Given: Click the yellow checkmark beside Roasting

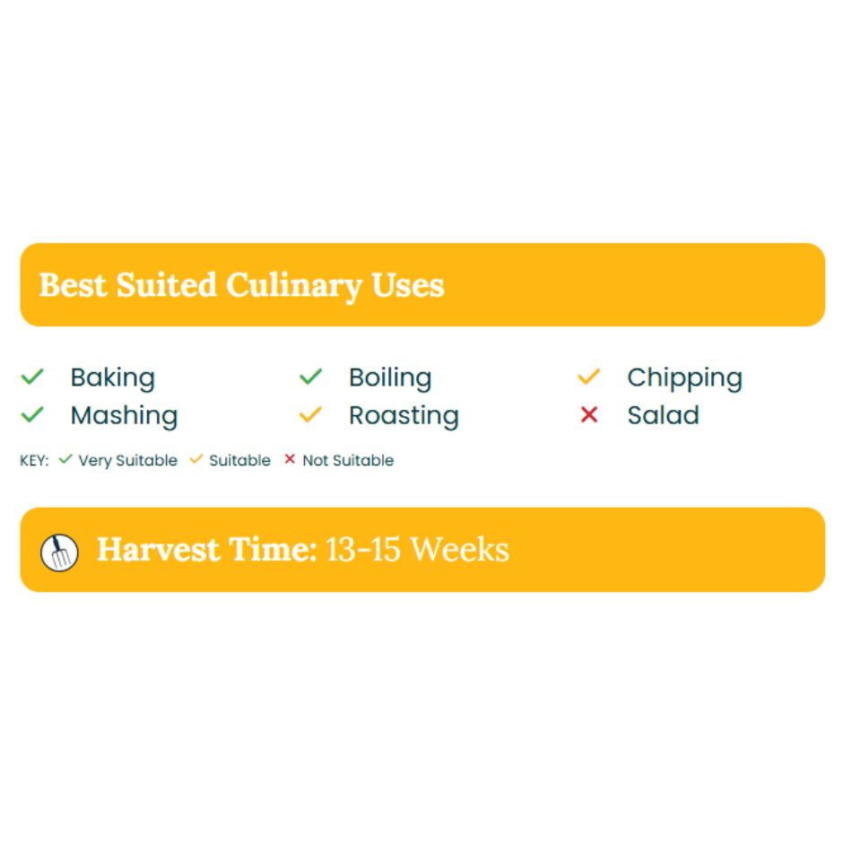Looking at the screenshot, I should tap(311, 414).
